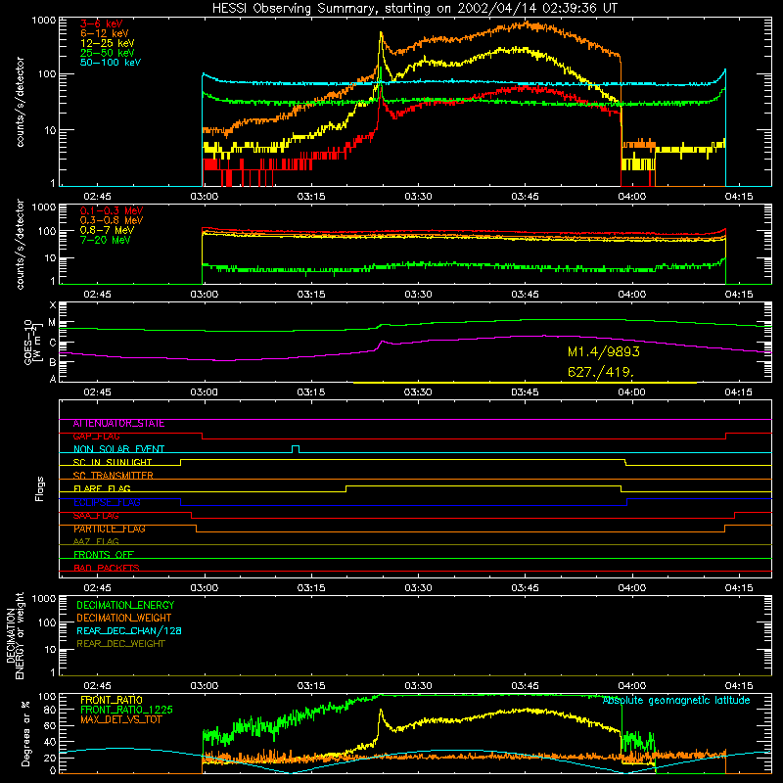
Task: Select the BAD_PACKETS flag label
Action: (x=107, y=568)
